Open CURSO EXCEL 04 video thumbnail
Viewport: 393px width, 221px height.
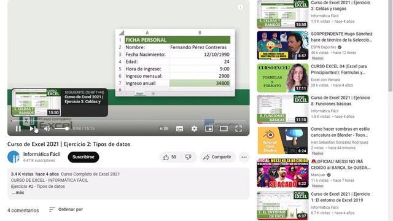click(x=282, y=78)
